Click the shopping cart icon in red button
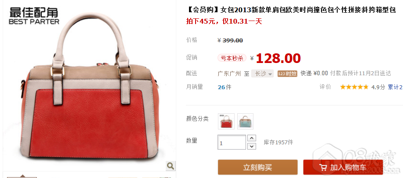 323,168
